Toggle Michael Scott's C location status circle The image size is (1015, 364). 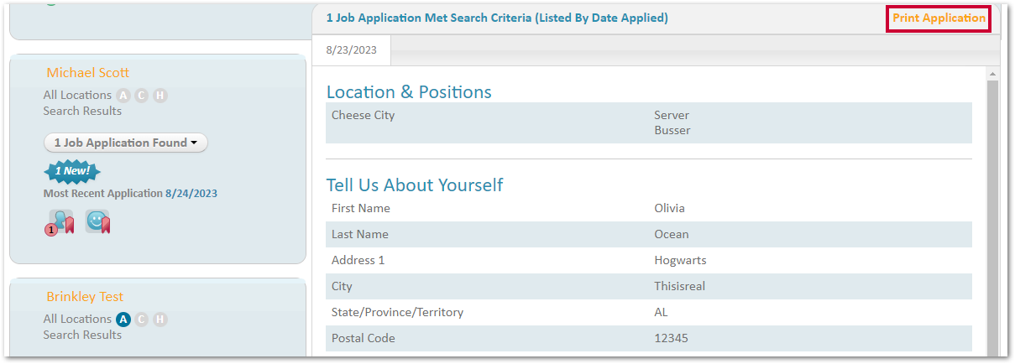[141, 96]
